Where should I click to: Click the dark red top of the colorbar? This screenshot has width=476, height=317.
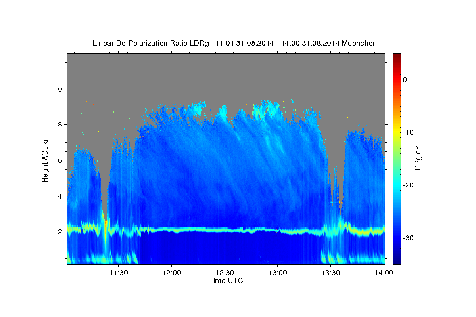[x=397, y=56]
